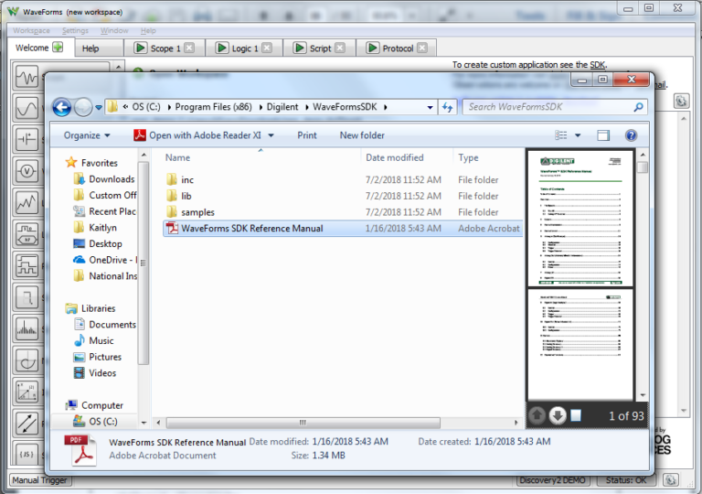The image size is (702, 494).
Task: Click the Print toolbar button
Action: 307,135
